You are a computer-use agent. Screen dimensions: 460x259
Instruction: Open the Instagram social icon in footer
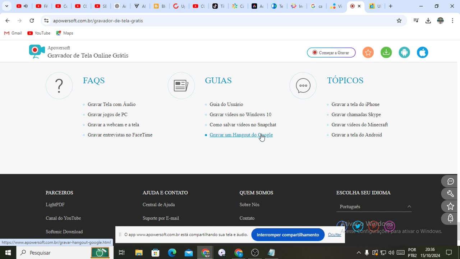coord(390,226)
